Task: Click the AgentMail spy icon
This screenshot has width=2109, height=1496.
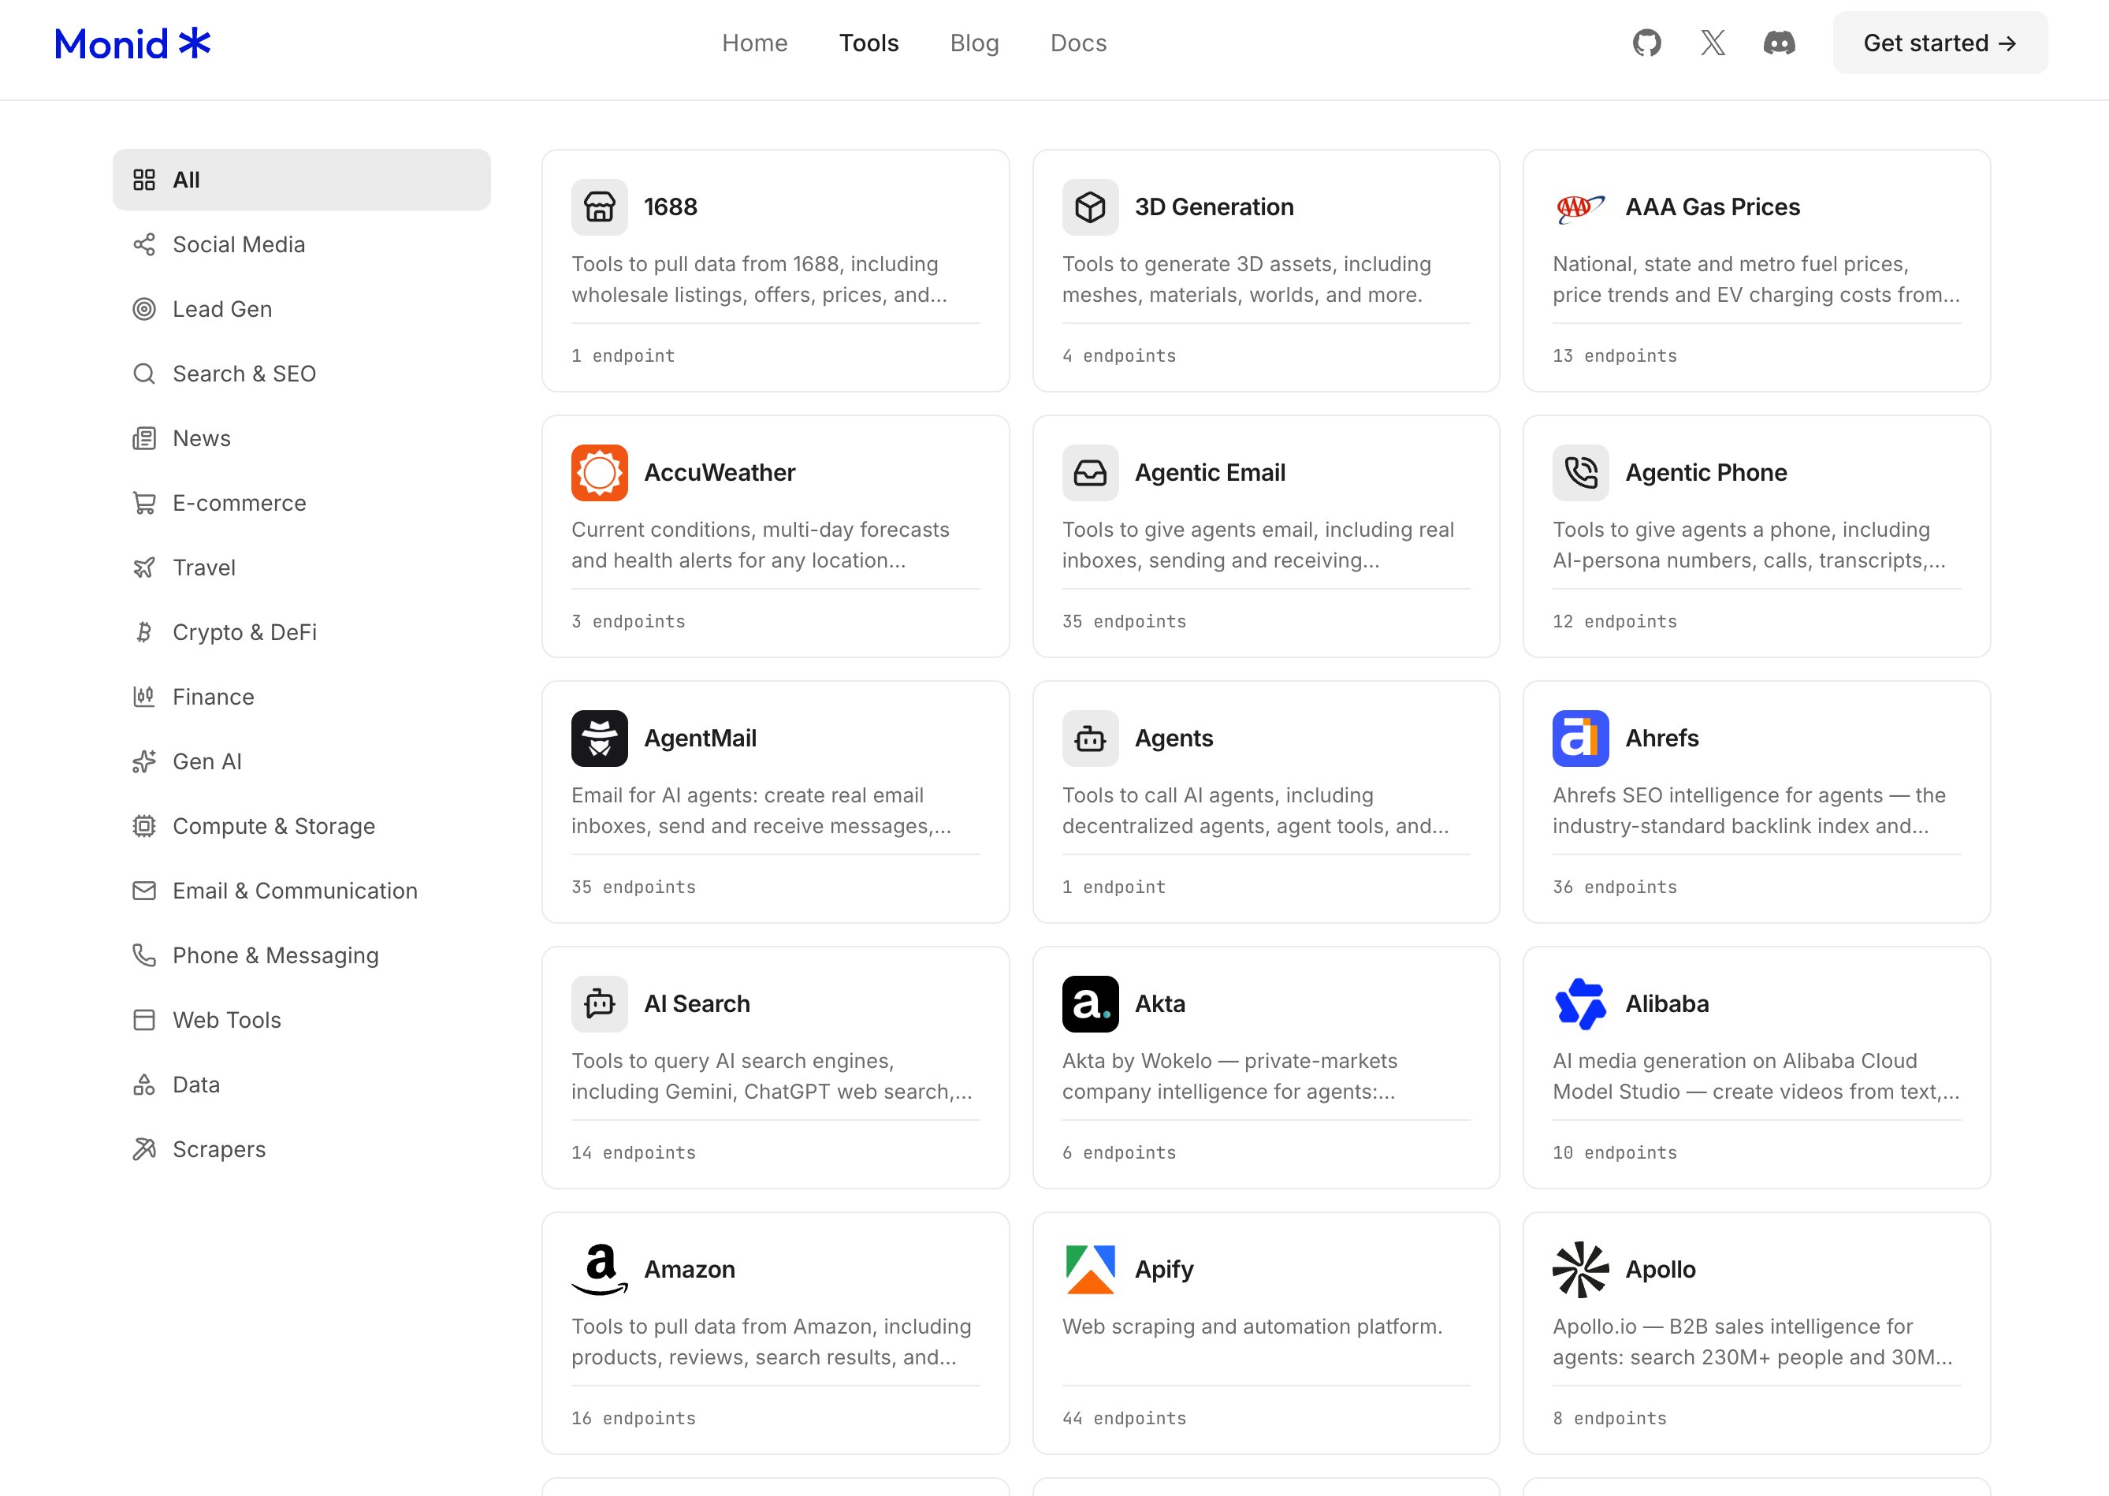Action: (x=600, y=738)
